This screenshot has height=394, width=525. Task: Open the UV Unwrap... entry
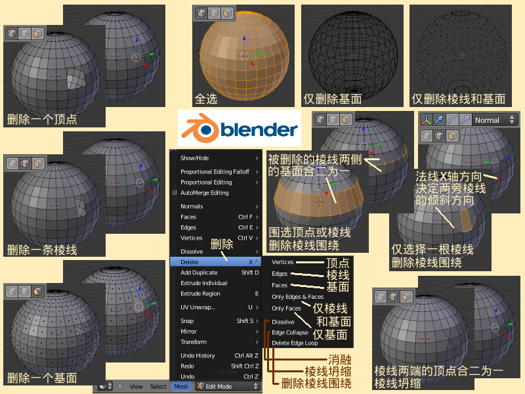[x=216, y=307]
